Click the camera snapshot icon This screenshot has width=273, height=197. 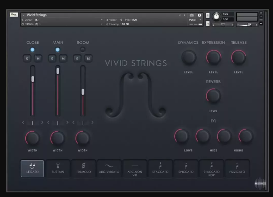pos(192,15)
